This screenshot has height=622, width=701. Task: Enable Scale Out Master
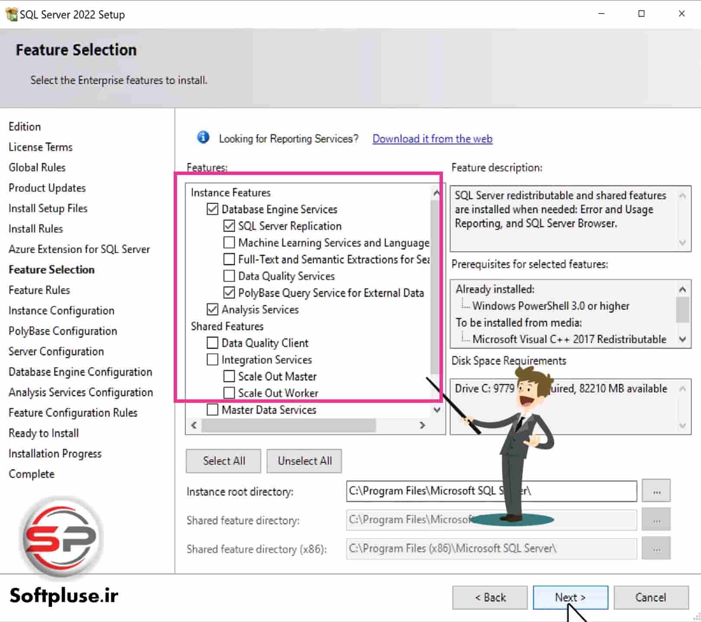[x=229, y=376]
